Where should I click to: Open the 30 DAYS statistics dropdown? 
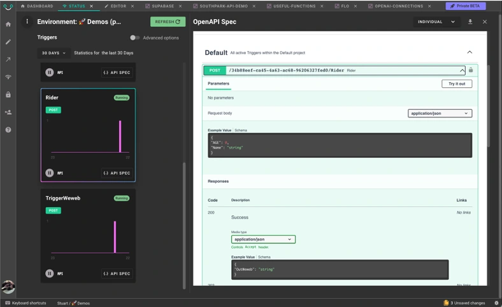point(54,53)
